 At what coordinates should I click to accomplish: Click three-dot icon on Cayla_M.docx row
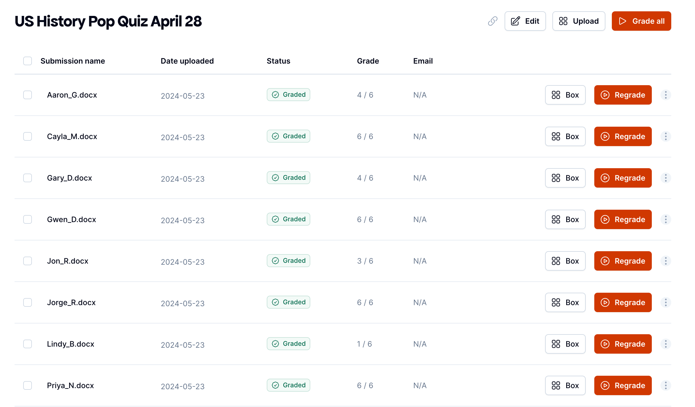click(x=666, y=136)
